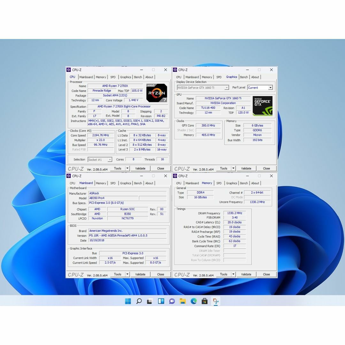345x345 pixels.
Task: Click Close button in Mainboard window
Action: (161, 274)
